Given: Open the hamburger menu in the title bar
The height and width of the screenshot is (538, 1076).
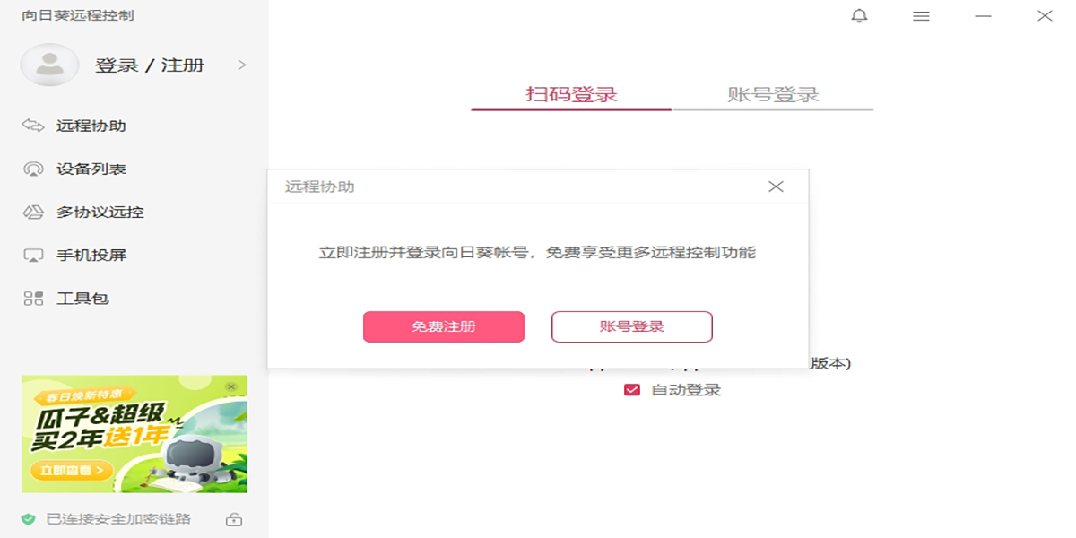Looking at the screenshot, I should pyautogui.click(x=920, y=15).
